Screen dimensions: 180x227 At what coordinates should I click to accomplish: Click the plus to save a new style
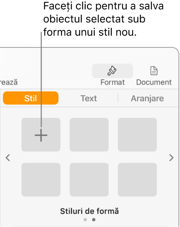(41, 135)
